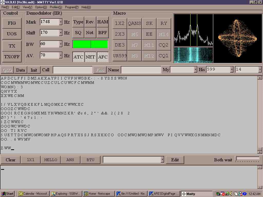Click the BTU macro button
263x197 pixels.
tap(90, 160)
